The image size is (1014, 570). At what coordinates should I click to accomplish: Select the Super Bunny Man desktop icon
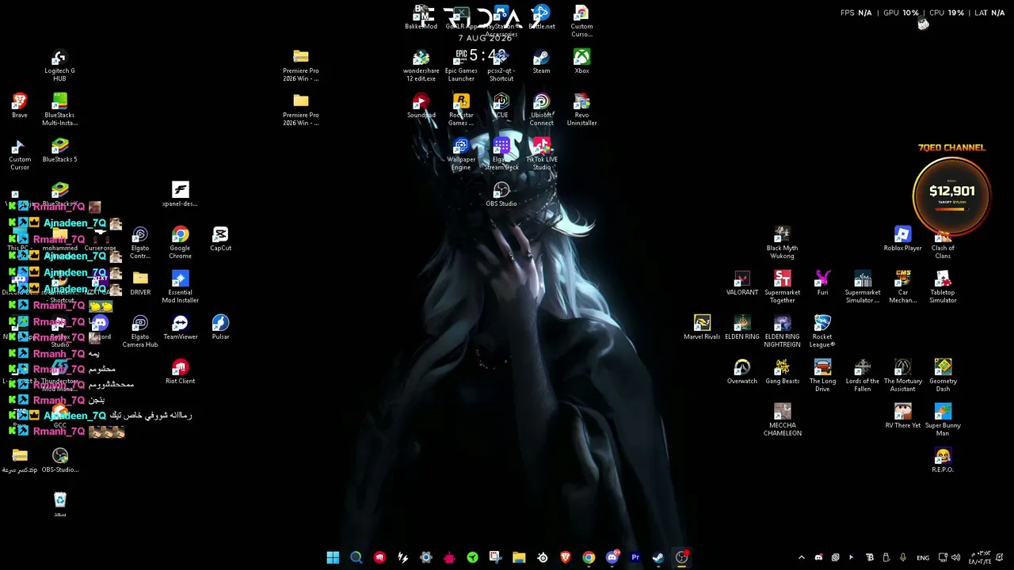943,420
